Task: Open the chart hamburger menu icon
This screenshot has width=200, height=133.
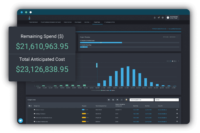Action: (x=176, y=61)
